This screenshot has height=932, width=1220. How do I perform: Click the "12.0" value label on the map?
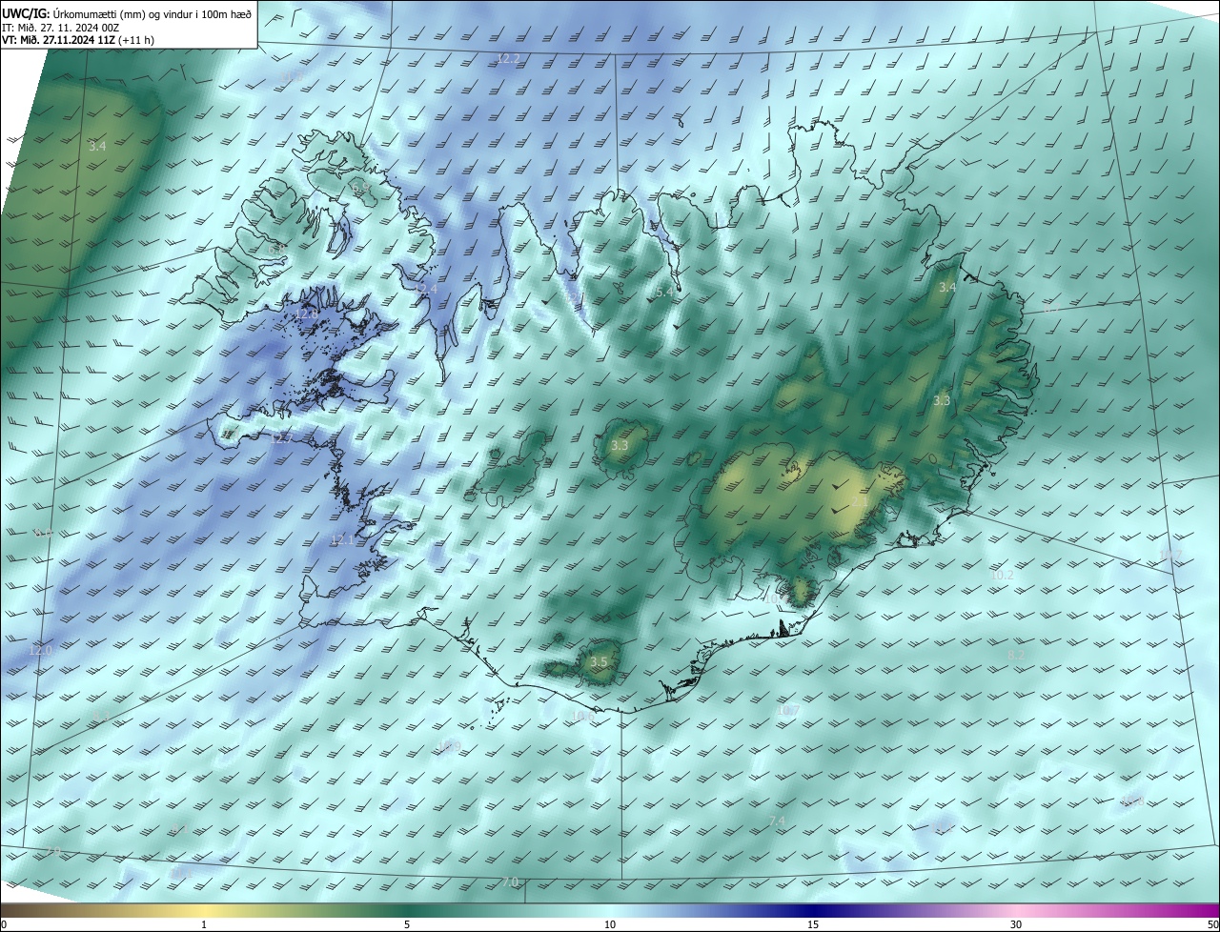(40, 650)
